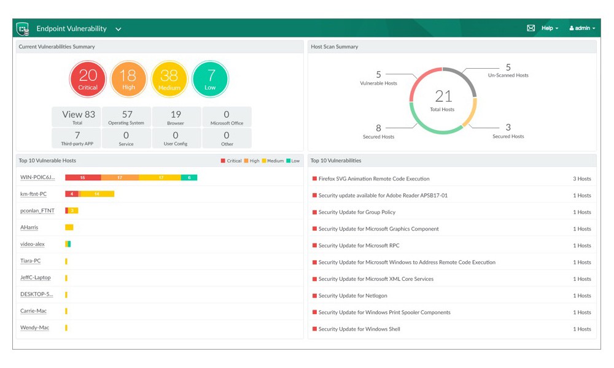This screenshot has width=614, height=368.
Task: Open Firefox SVG Animation Remote Code Execution
Action: click(374, 178)
